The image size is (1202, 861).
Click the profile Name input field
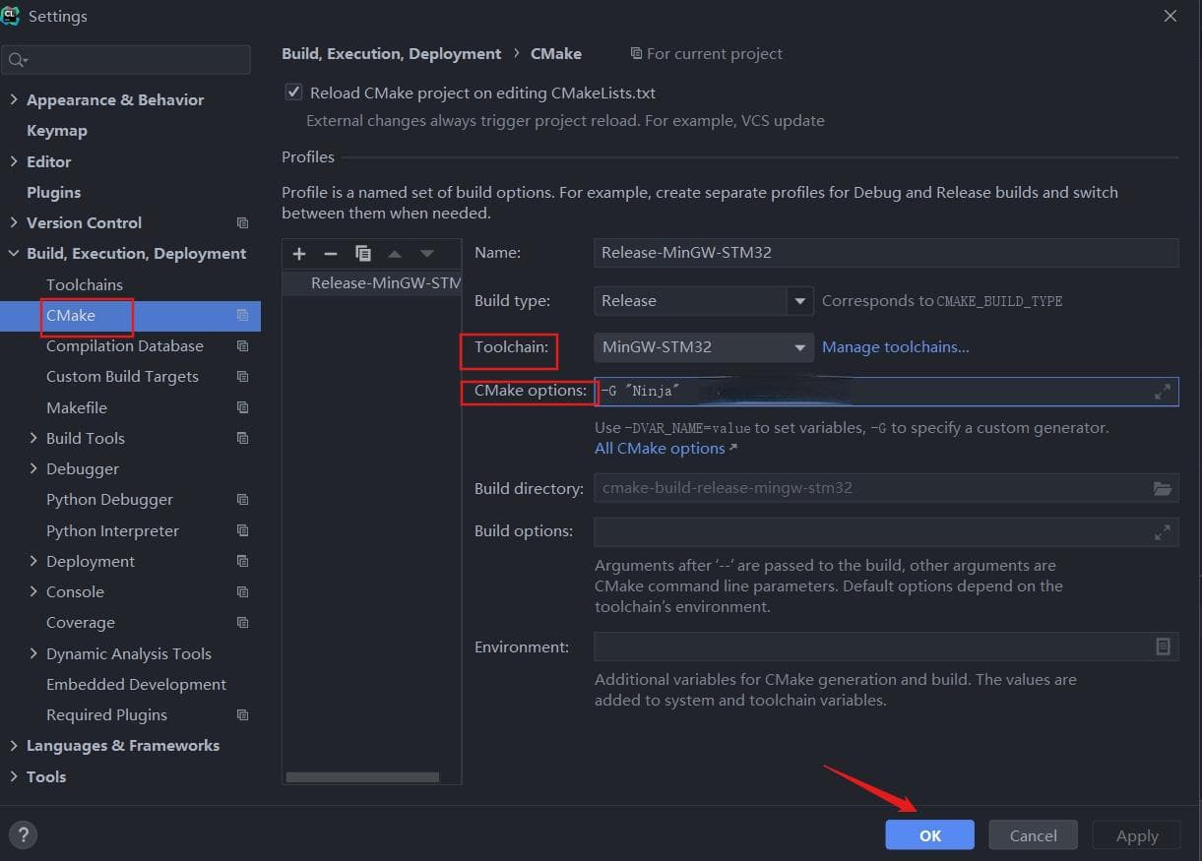[886, 253]
